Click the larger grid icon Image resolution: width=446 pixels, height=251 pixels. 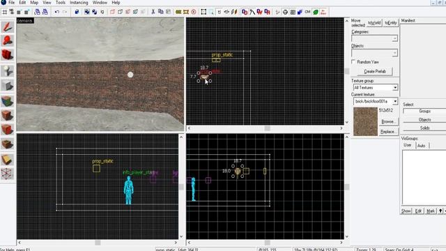(x=26, y=12)
